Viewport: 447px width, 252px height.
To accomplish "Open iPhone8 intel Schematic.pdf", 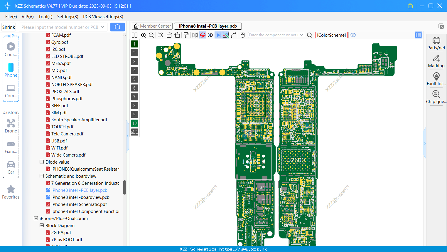I will tap(79, 204).
